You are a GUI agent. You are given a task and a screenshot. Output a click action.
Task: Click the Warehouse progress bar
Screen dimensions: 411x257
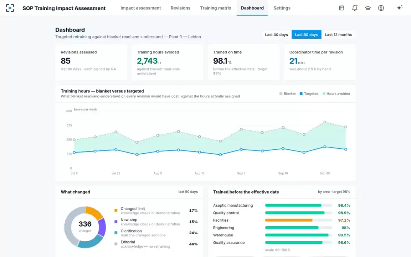(x=298, y=235)
